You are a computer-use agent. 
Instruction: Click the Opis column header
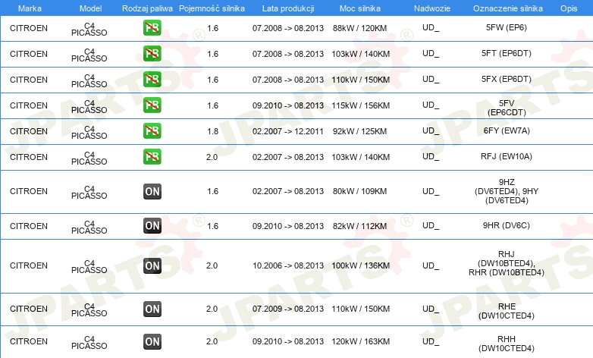(569, 8)
